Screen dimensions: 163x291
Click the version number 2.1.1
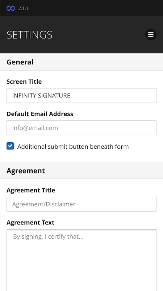click(x=23, y=8)
